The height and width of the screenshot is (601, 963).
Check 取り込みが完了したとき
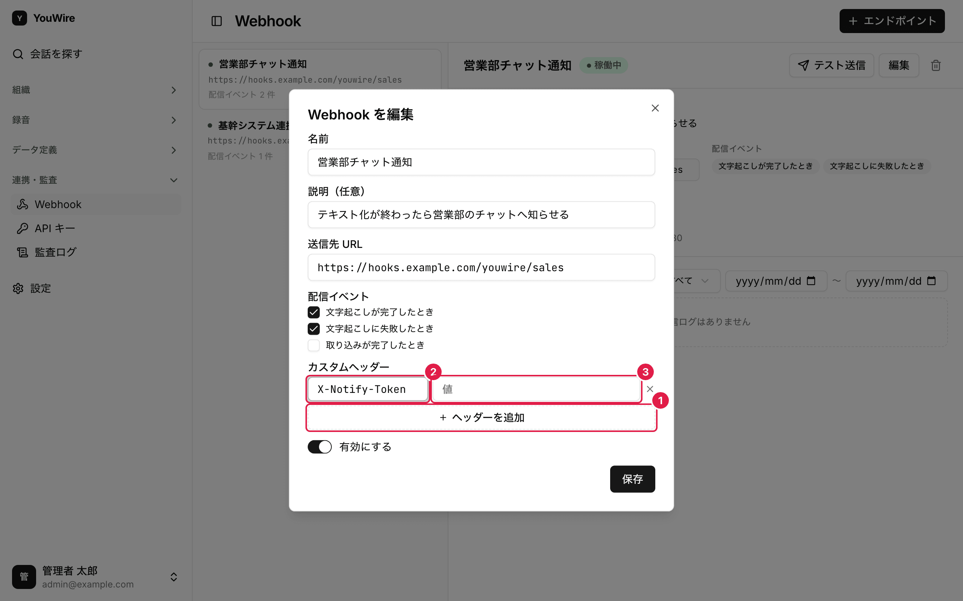[x=314, y=345]
